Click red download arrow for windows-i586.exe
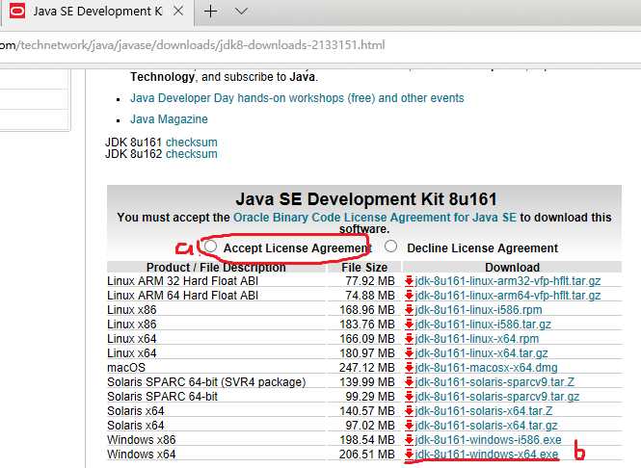 pos(409,440)
